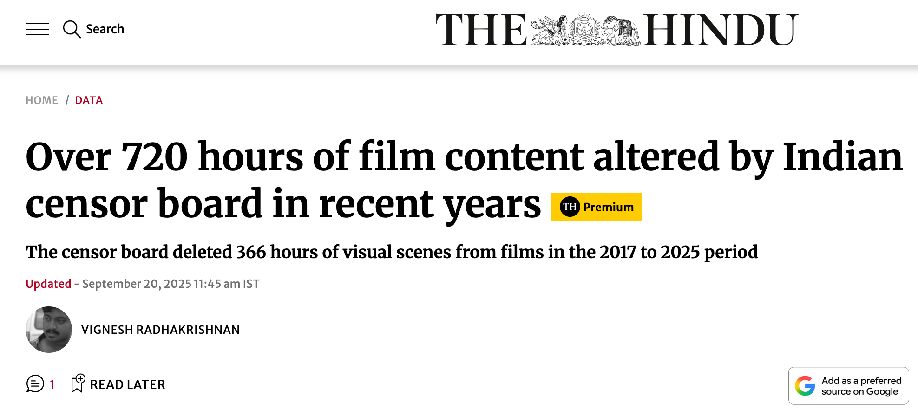Add as a preferred source on Google
This screenshot has height=416, width=918.
pyautogui.click(x=848, y=386)
